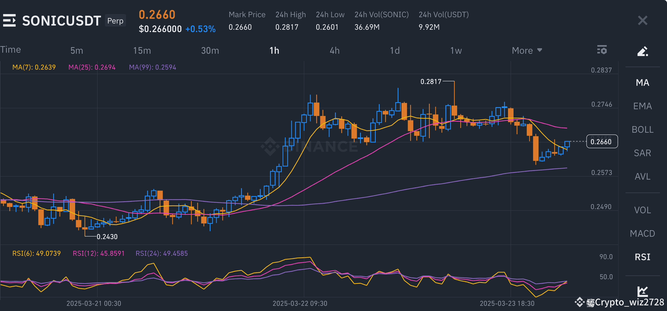Toggle the SAR indicator
This screenshot has height=311, width=667.
pyautogui.click(x=643, y=153)
